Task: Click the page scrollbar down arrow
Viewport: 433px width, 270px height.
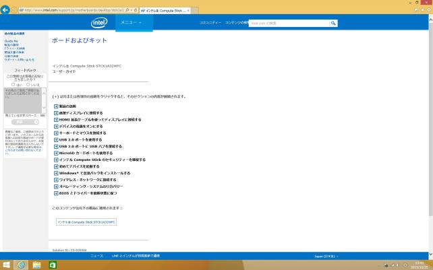Action: tap(430, 254)
